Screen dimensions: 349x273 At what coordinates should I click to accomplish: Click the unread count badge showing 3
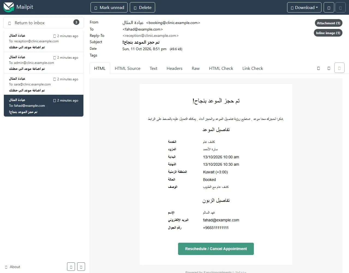[76, 22]
